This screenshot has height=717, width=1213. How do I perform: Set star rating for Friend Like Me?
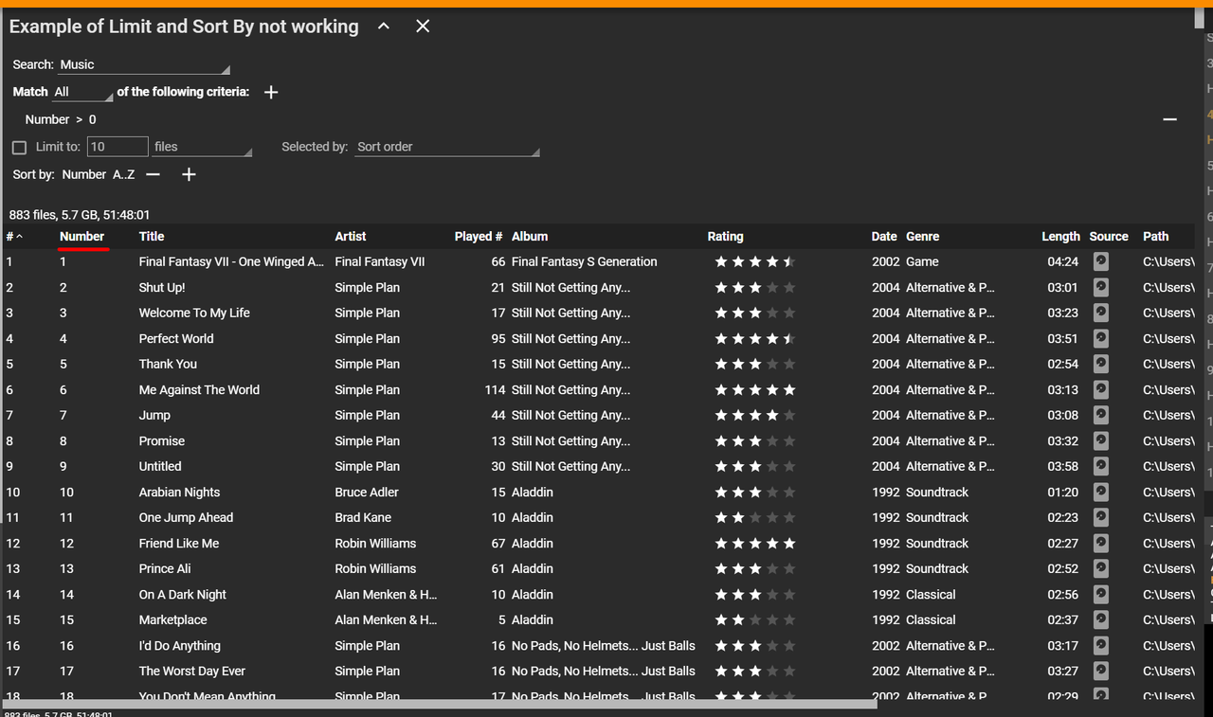pyautogui.click(x=755, y=543)
